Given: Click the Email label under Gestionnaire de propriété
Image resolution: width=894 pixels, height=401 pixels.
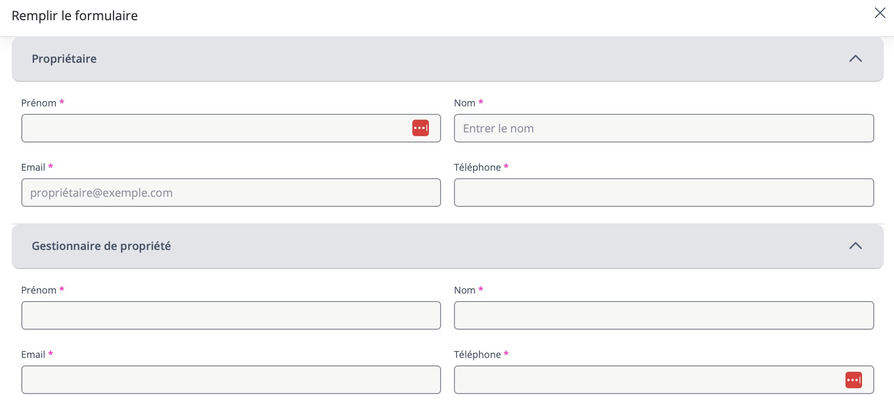Looking at the screenshot, I should (x=33, y=355).
